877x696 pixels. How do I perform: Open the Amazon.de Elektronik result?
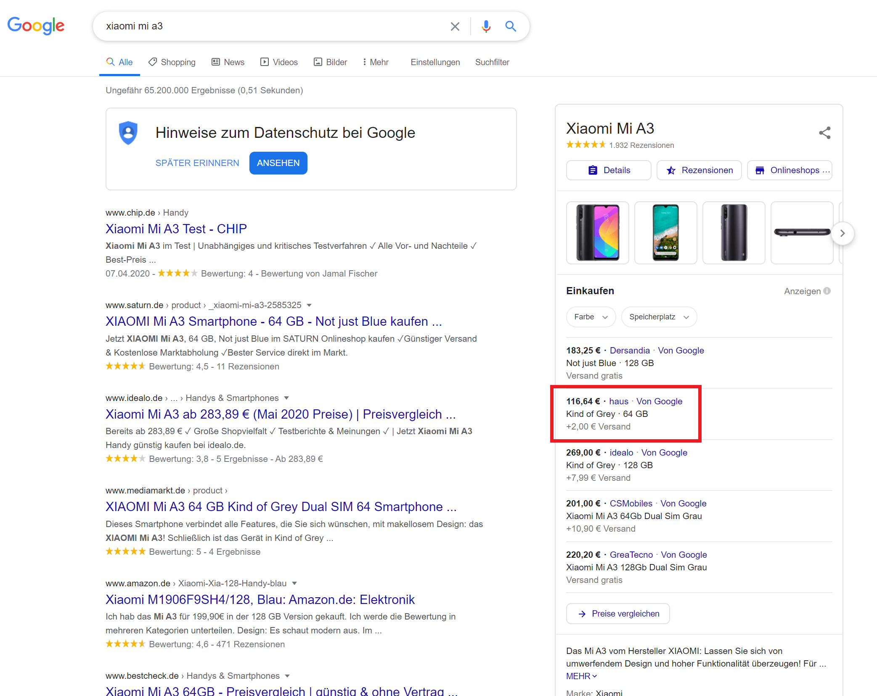click(260, 599)
